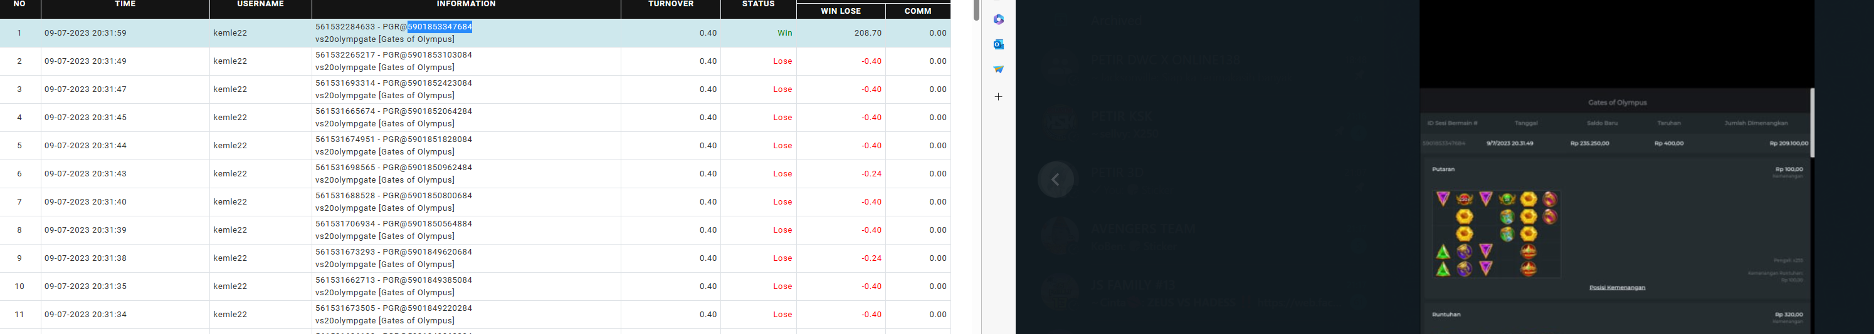Click the TURNOVER column header
1874x334 pixels.
(x=671, y=4)
